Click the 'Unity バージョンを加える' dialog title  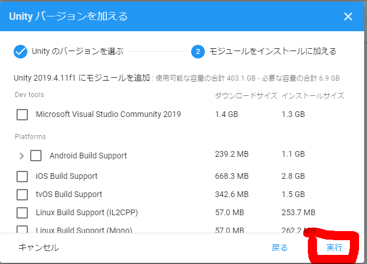tap(68, 16)
